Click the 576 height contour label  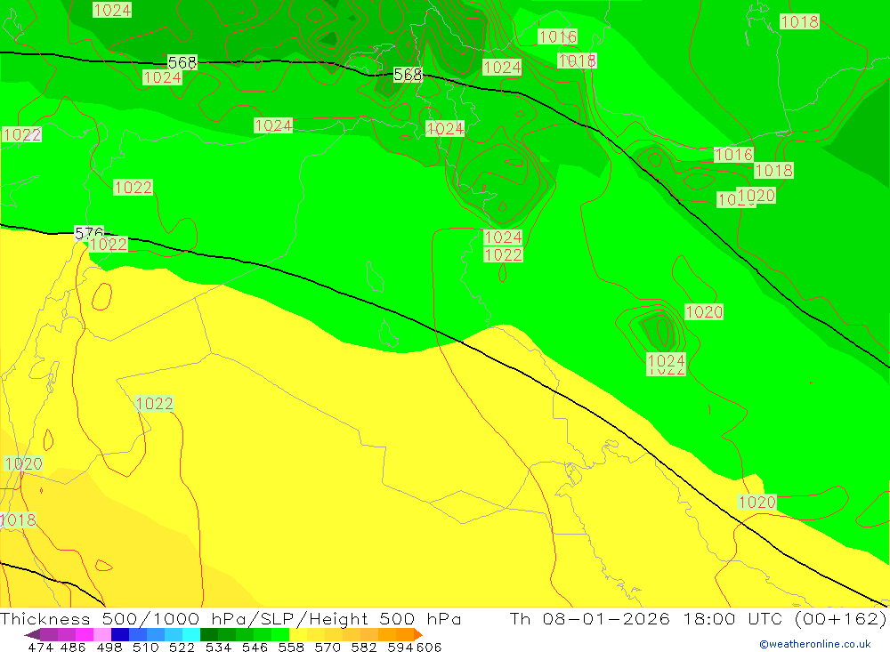click(x=89, y=232)
